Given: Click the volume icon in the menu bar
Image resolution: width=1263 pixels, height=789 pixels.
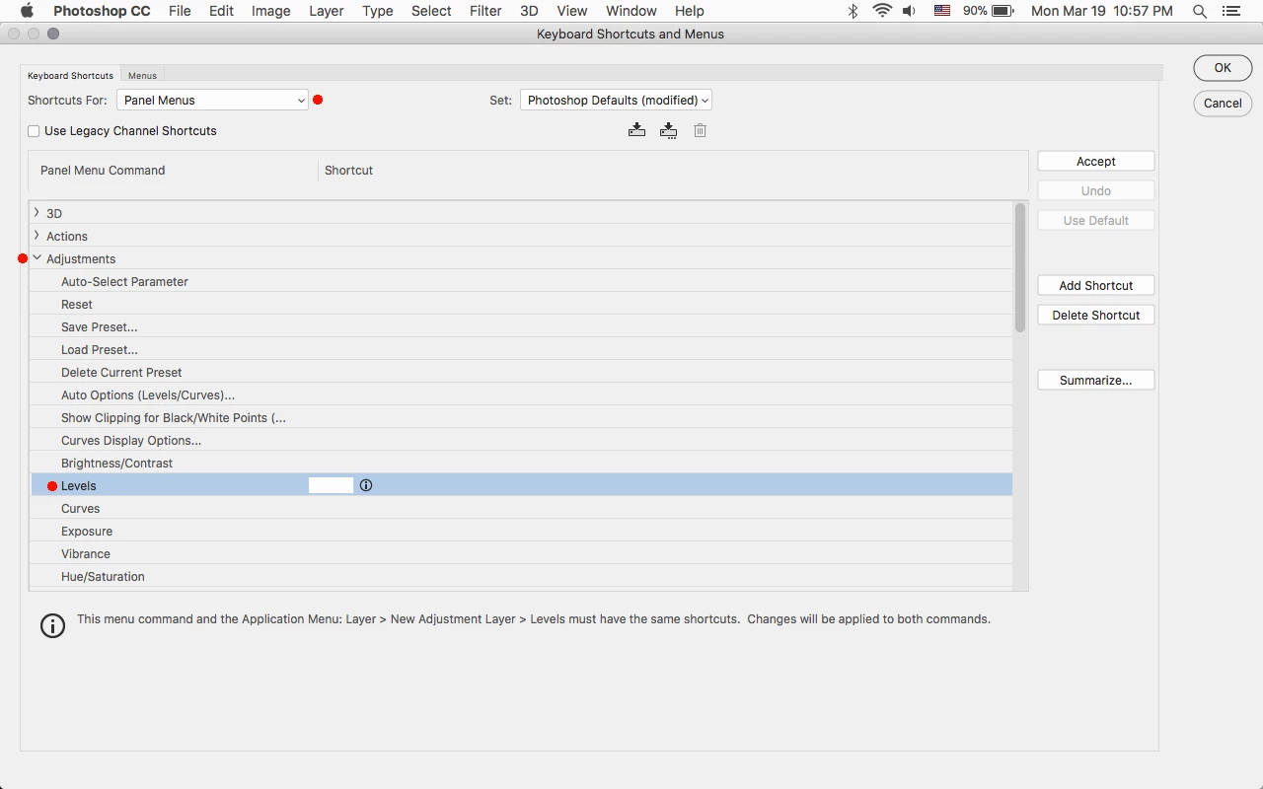Looking at the screenshot, I should (910, 11).
